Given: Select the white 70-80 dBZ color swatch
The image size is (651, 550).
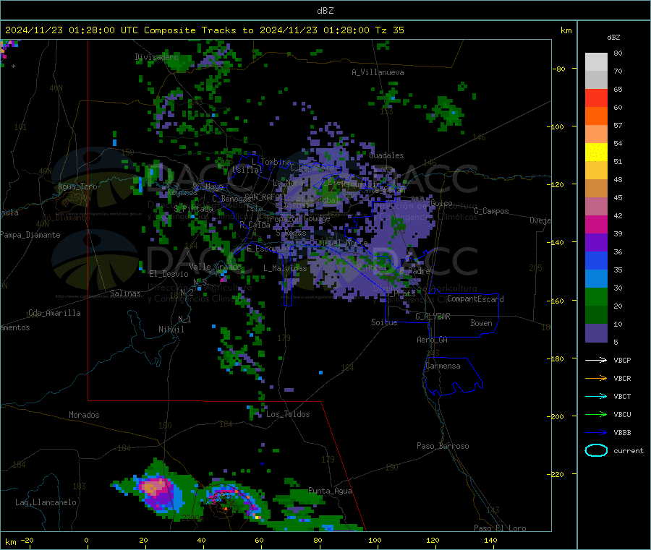Looking at the screenshot, I should (x=596, y=62).
